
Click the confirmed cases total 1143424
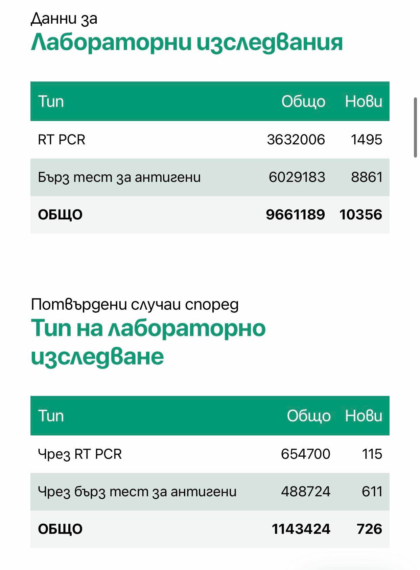pyautogui.click(x=301, y=529)
